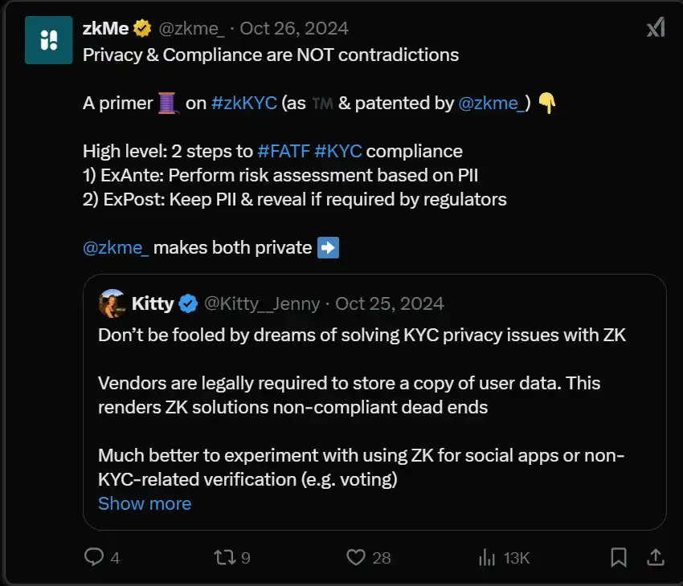Expand quoted tweet with Show more
683x586 pixels.
[x=145, y=503]
